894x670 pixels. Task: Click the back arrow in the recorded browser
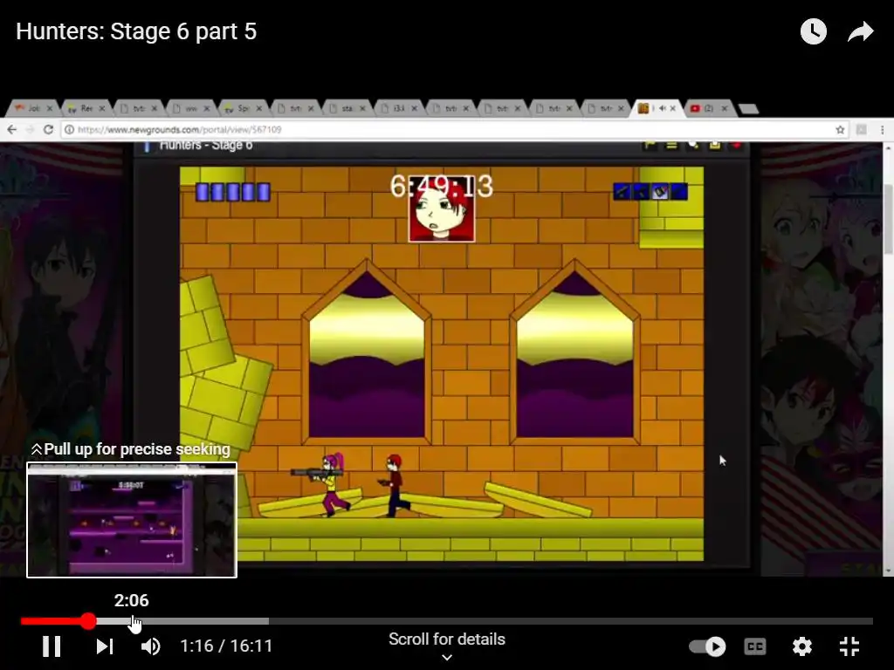point(12,130)
